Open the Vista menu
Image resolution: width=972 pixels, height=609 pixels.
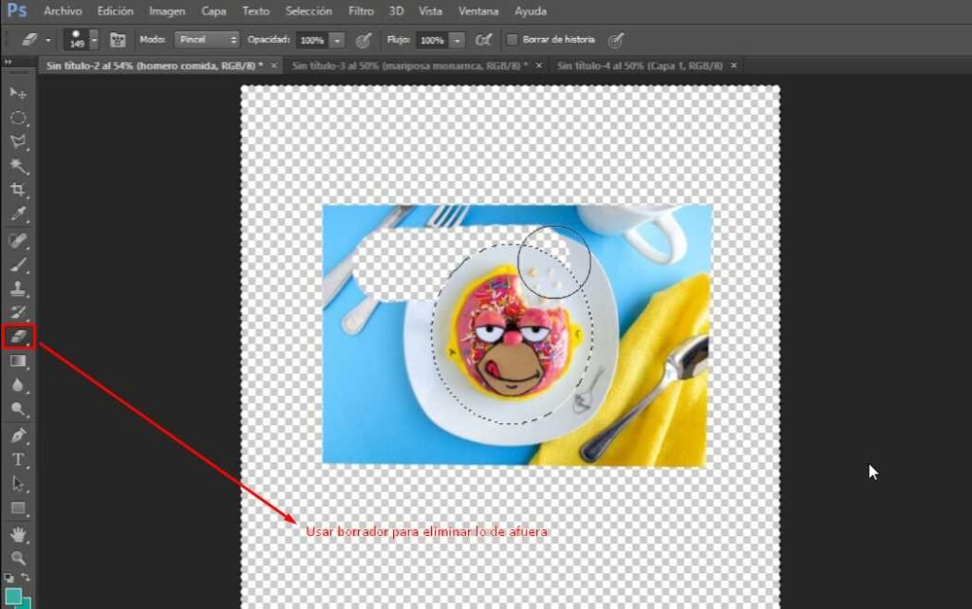click(430, 11)
